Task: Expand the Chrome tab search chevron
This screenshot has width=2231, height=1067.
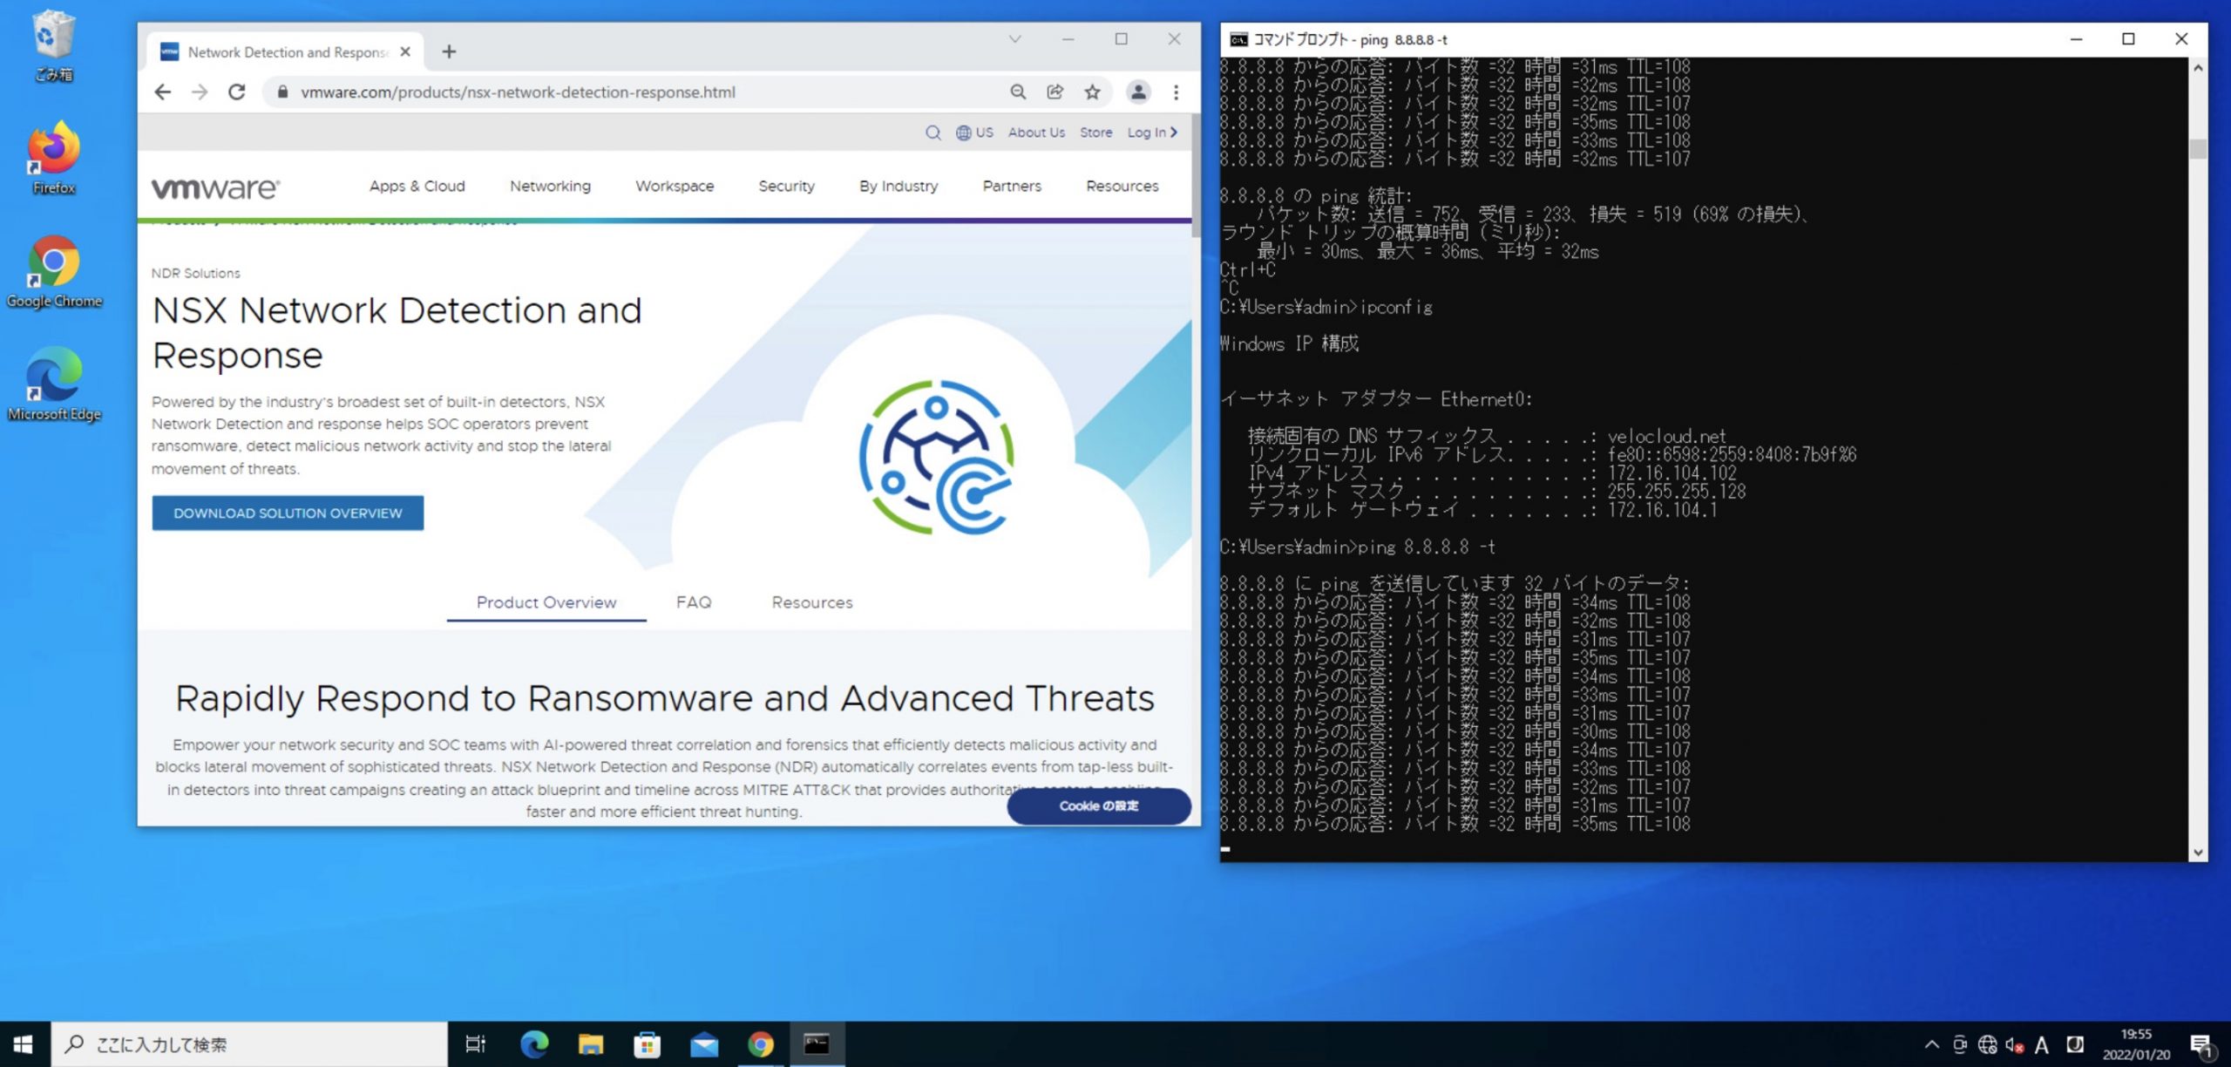Action: coord(1014,39)
